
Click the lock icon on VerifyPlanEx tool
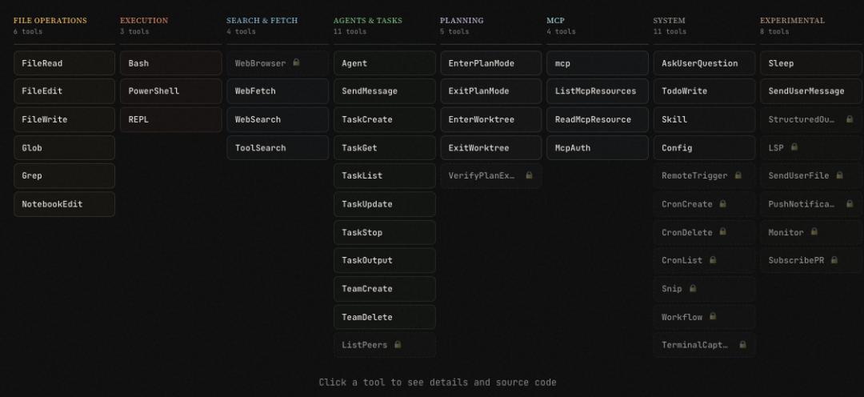click(x=529, y=175)
